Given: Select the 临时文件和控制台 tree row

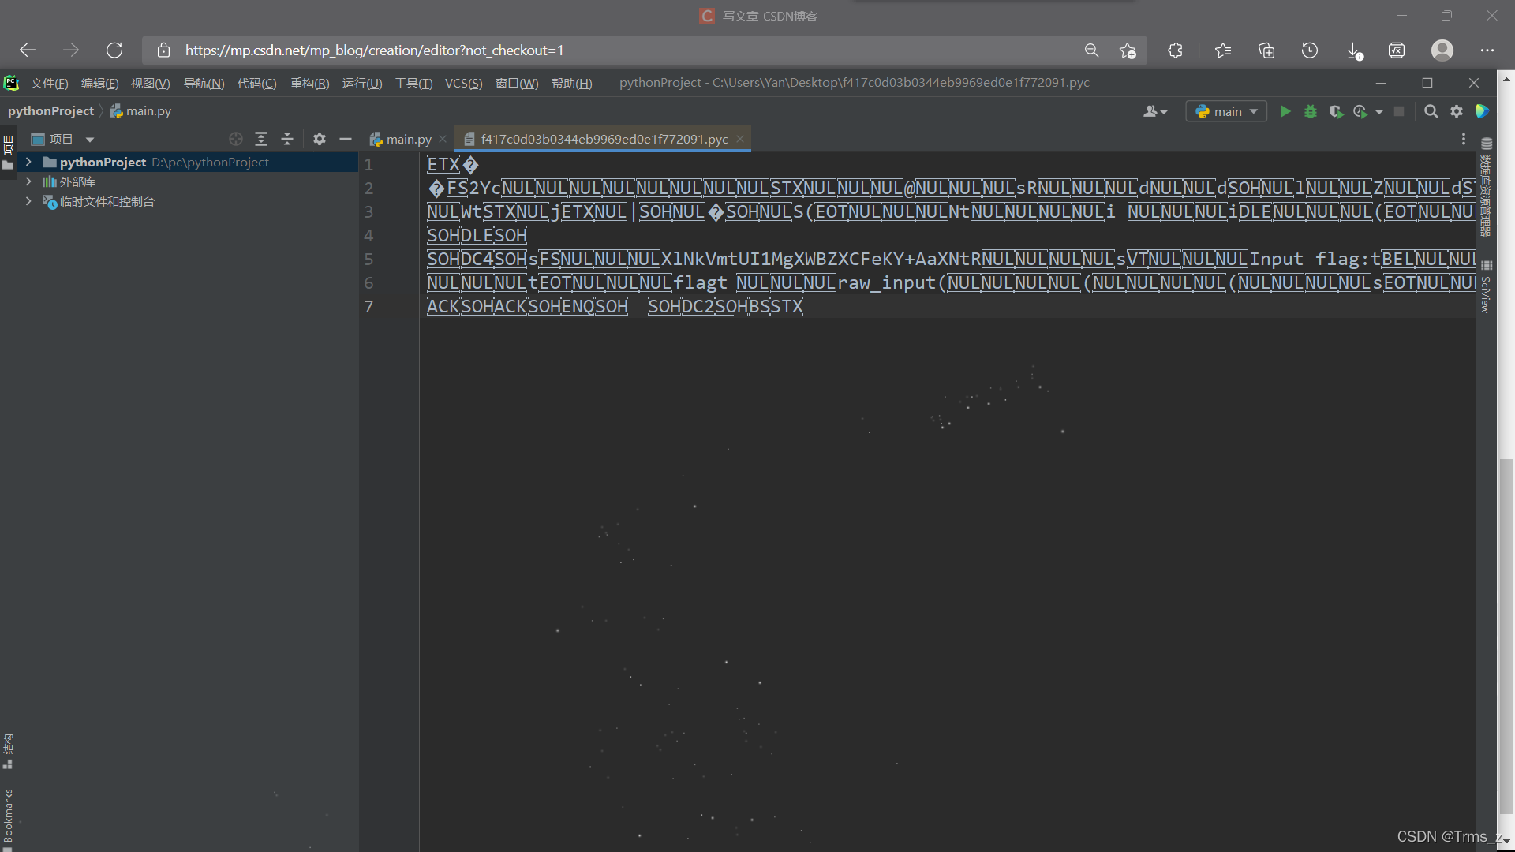Looking at the screenshot, I should pyautogui.click(x=188, y=201).
